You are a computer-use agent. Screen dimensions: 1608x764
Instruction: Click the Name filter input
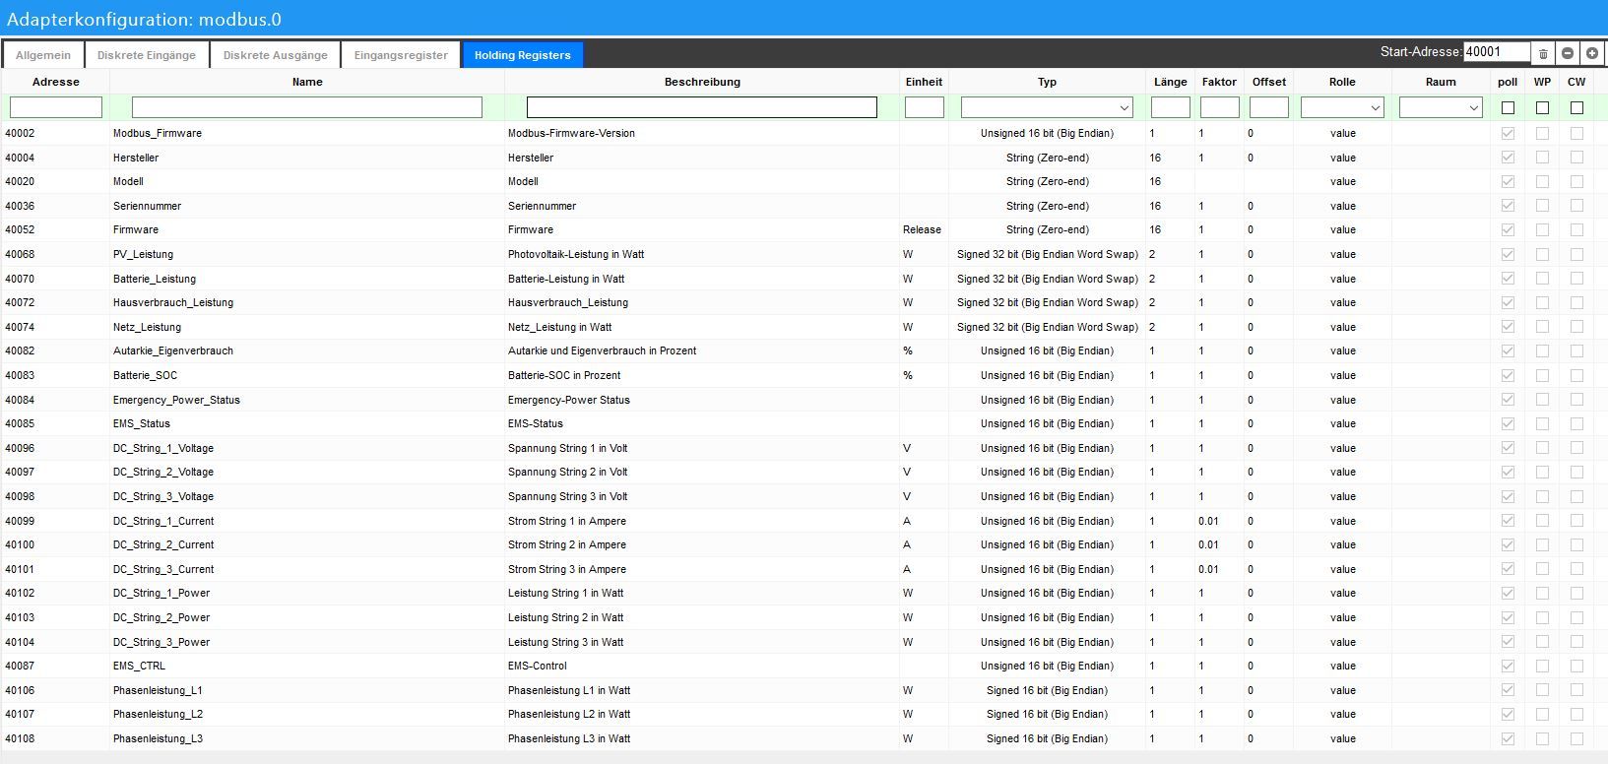307,107
